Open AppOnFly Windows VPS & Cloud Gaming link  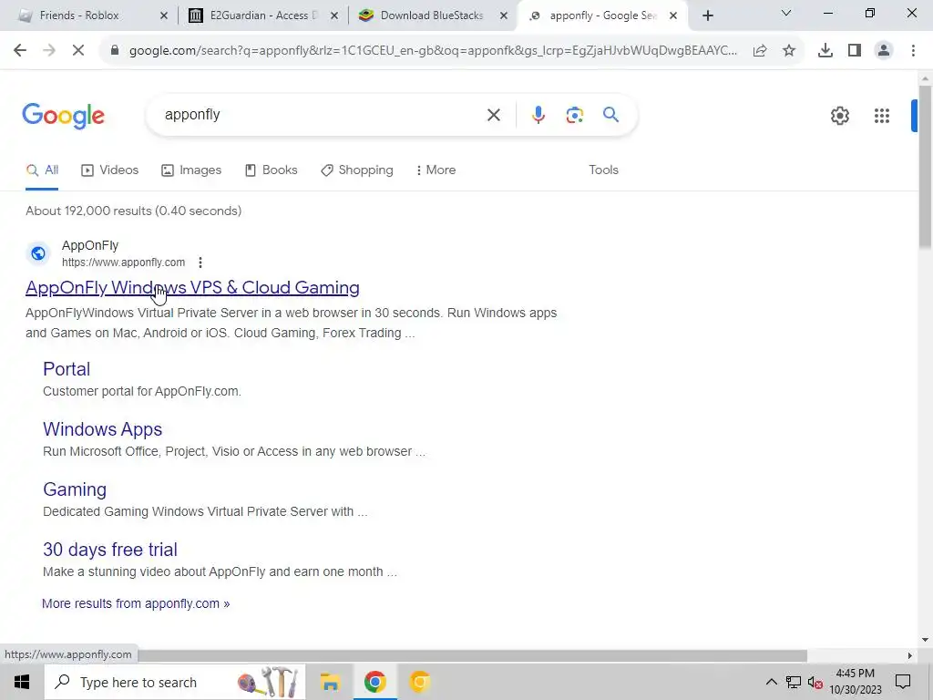pyautogui.click(x=192, y=287)
